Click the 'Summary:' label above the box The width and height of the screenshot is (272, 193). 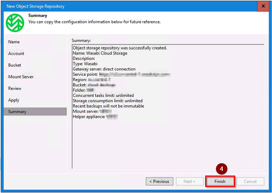[x=81, y=40]
